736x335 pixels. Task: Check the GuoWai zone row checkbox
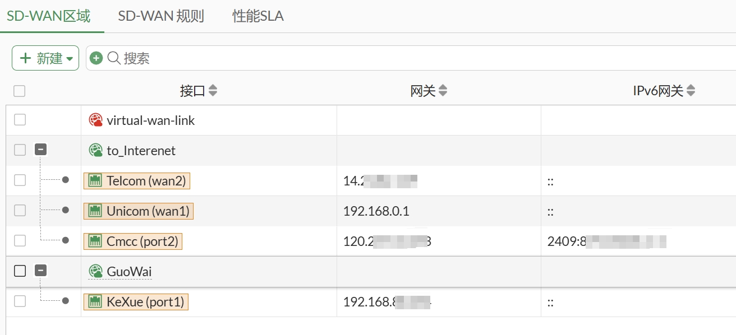[x=20, y=271]
